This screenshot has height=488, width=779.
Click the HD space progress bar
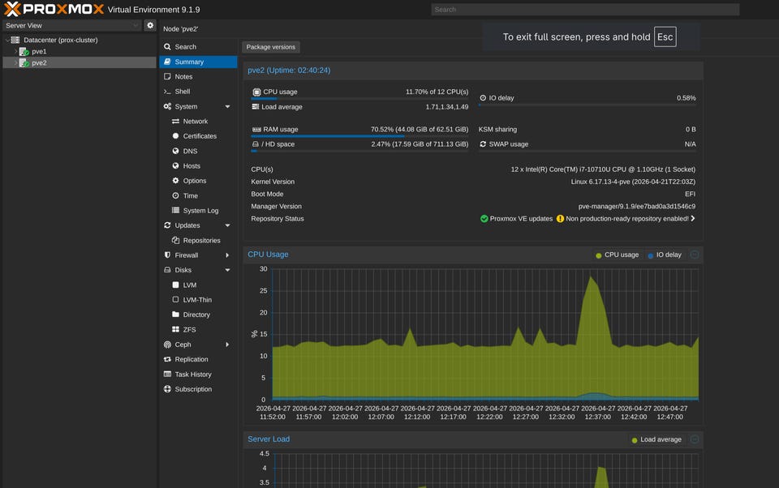[x=359, y=151]
